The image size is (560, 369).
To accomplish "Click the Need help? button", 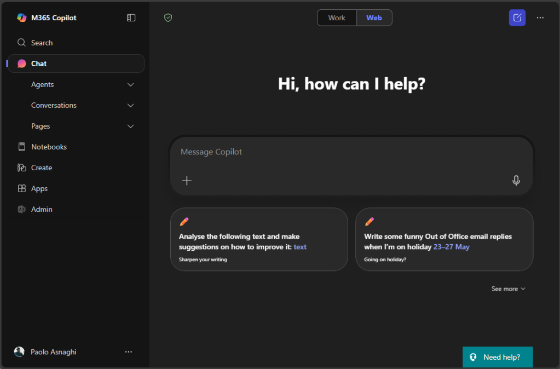I will click(x=497, y=357).
